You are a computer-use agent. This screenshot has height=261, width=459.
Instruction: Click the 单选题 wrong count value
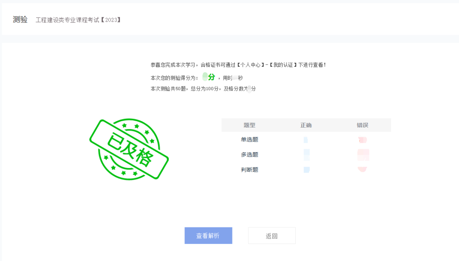click(363, 139)
